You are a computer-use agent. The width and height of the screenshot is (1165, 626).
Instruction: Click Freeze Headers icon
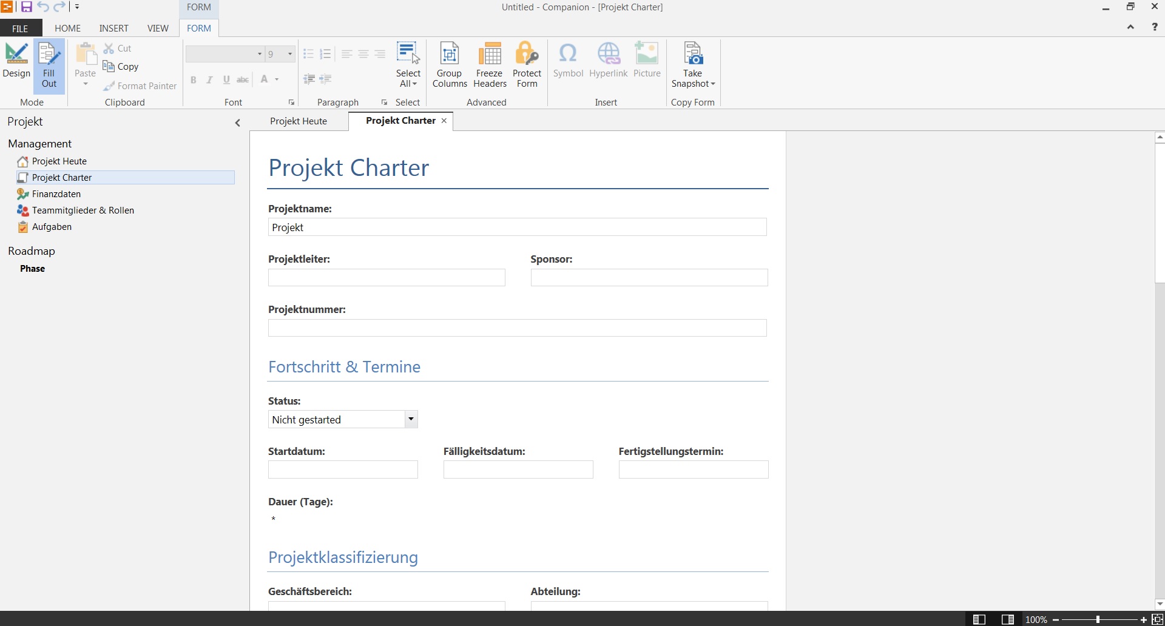click(490, 54)
